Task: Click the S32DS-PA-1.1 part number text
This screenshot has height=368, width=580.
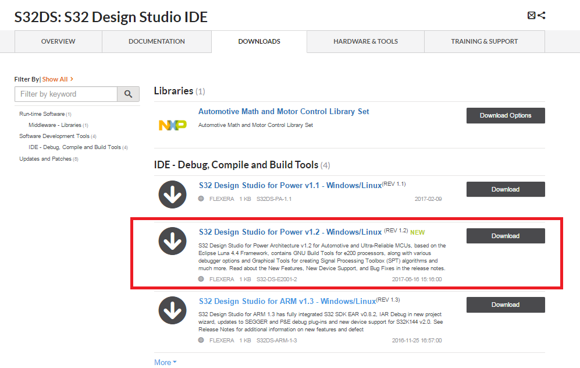Action: pos(274,199)
